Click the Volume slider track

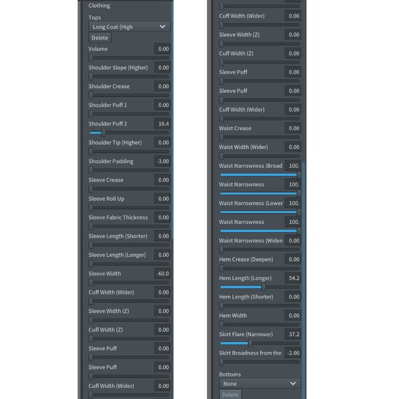(x=129, y=58)
